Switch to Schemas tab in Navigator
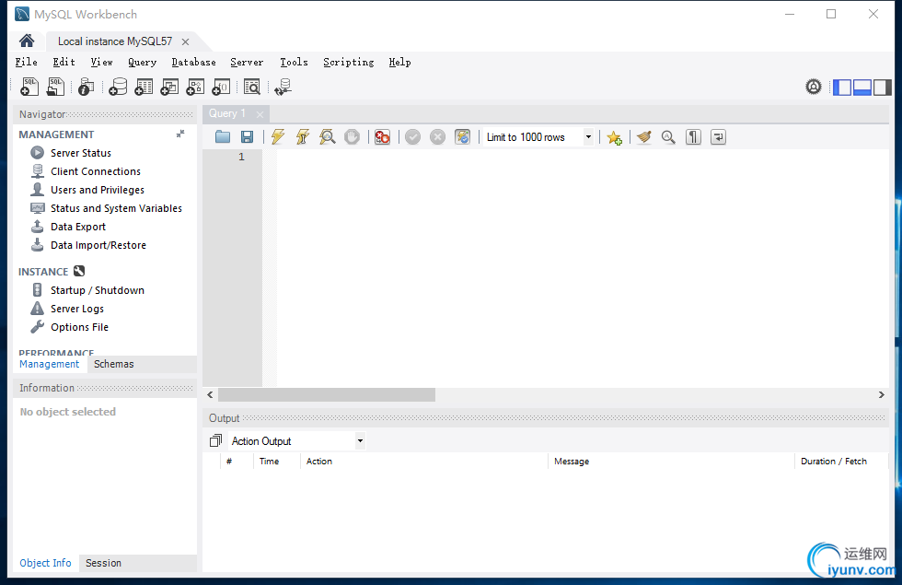The width and height of the screenshot is (902, 585). point(114,364)
